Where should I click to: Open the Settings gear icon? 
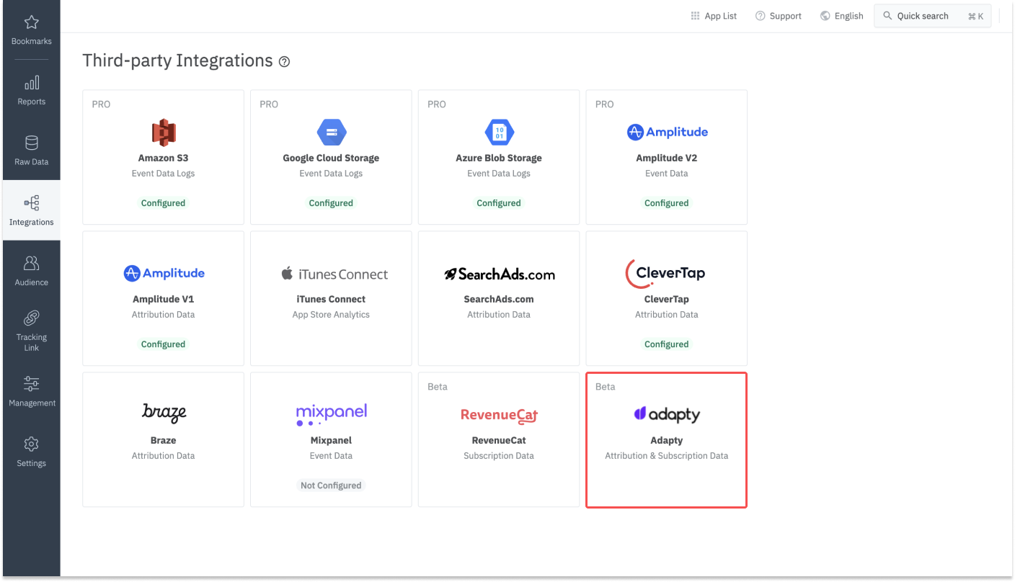32,444
